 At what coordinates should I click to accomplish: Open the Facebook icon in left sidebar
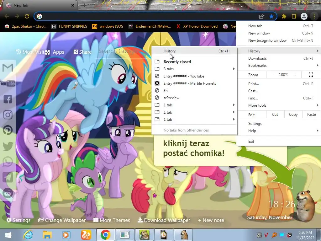(8, 99)
